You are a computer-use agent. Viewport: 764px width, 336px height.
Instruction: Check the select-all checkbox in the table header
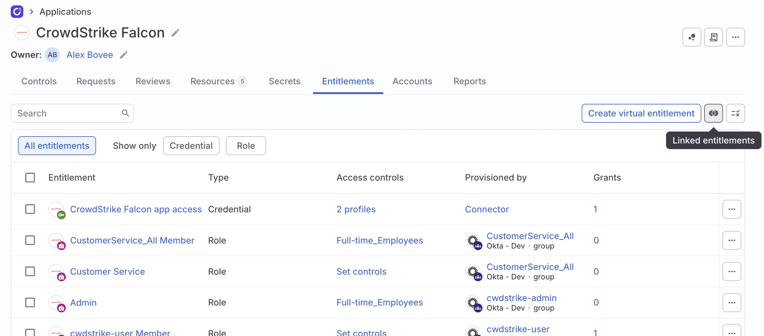[x=30, y=177]
